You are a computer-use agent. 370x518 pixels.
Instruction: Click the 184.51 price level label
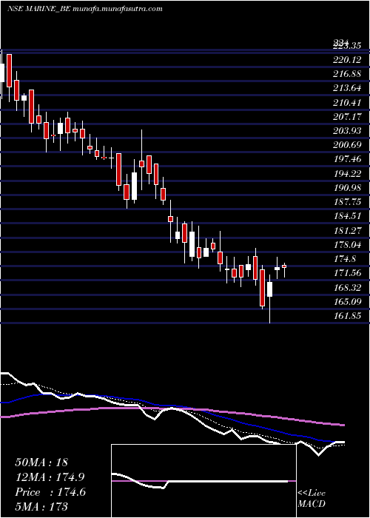coord(347,216)
